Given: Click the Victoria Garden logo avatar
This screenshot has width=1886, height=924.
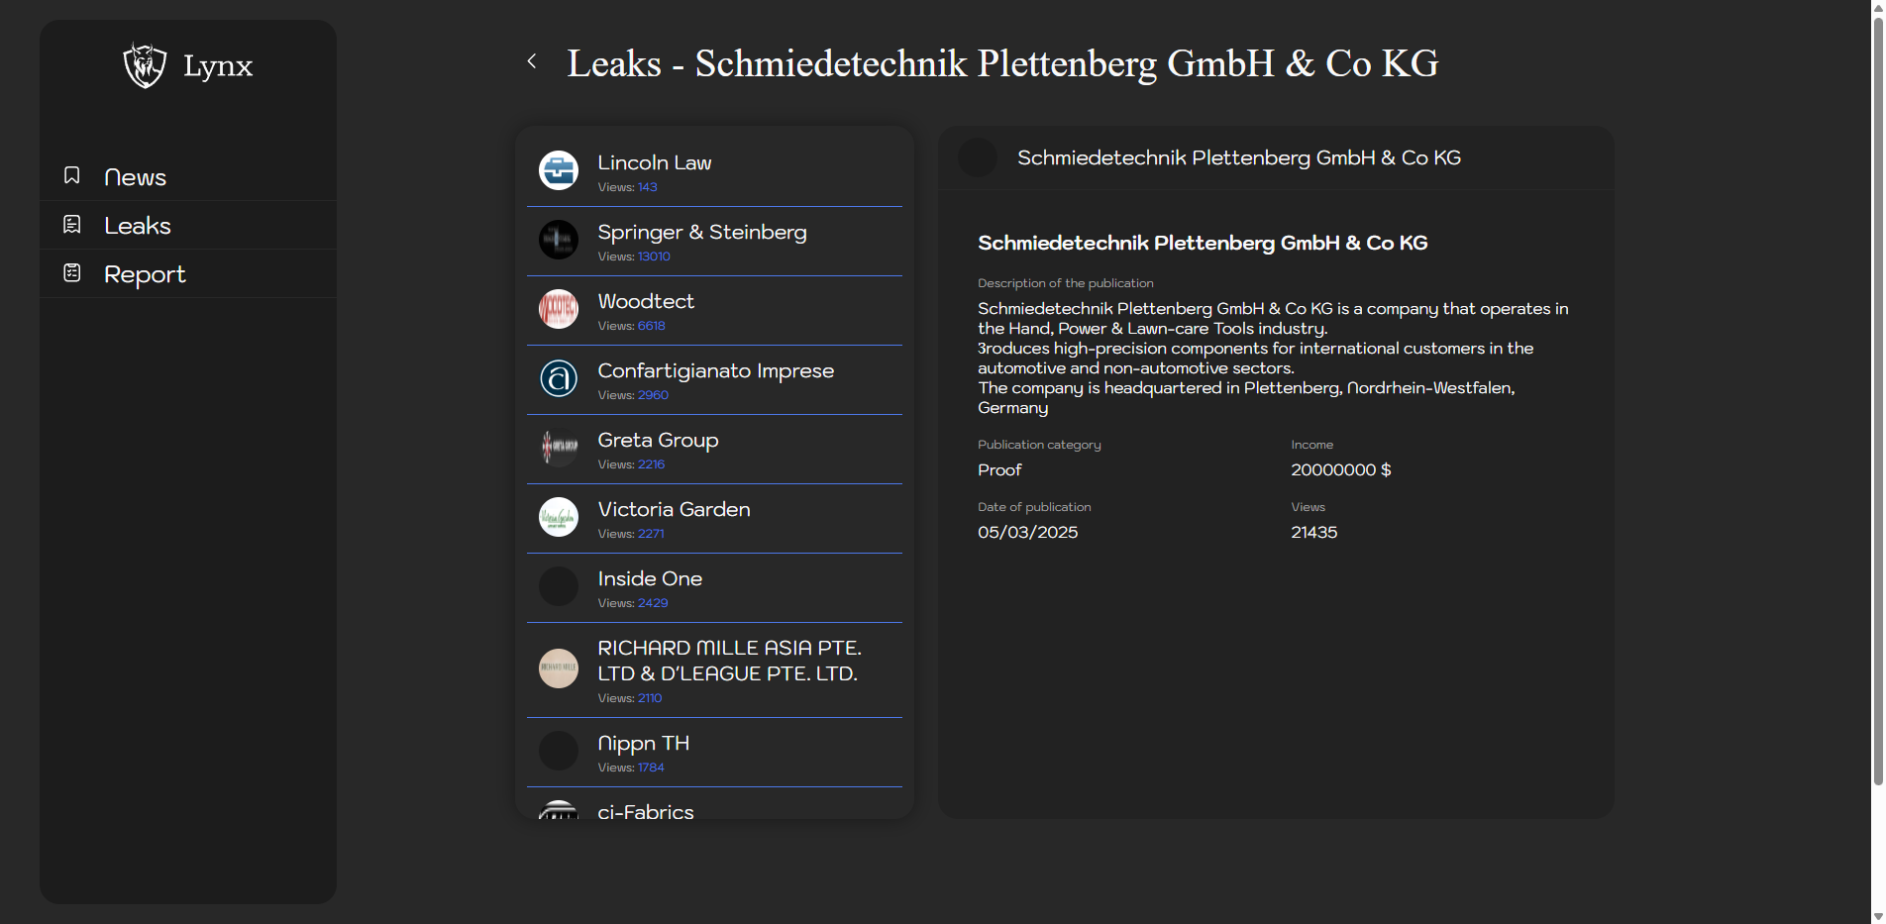Looking at the screenshot, I should point(559,517).
